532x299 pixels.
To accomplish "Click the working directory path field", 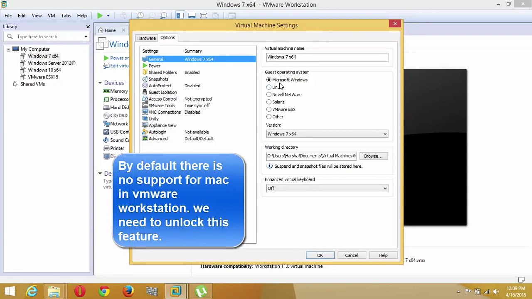I will [311, 156].
